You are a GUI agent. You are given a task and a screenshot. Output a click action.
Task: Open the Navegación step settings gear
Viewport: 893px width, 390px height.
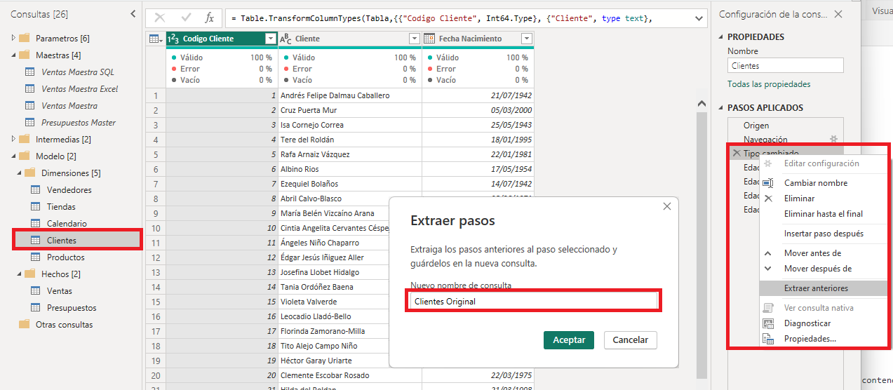(x=834, y=140)
